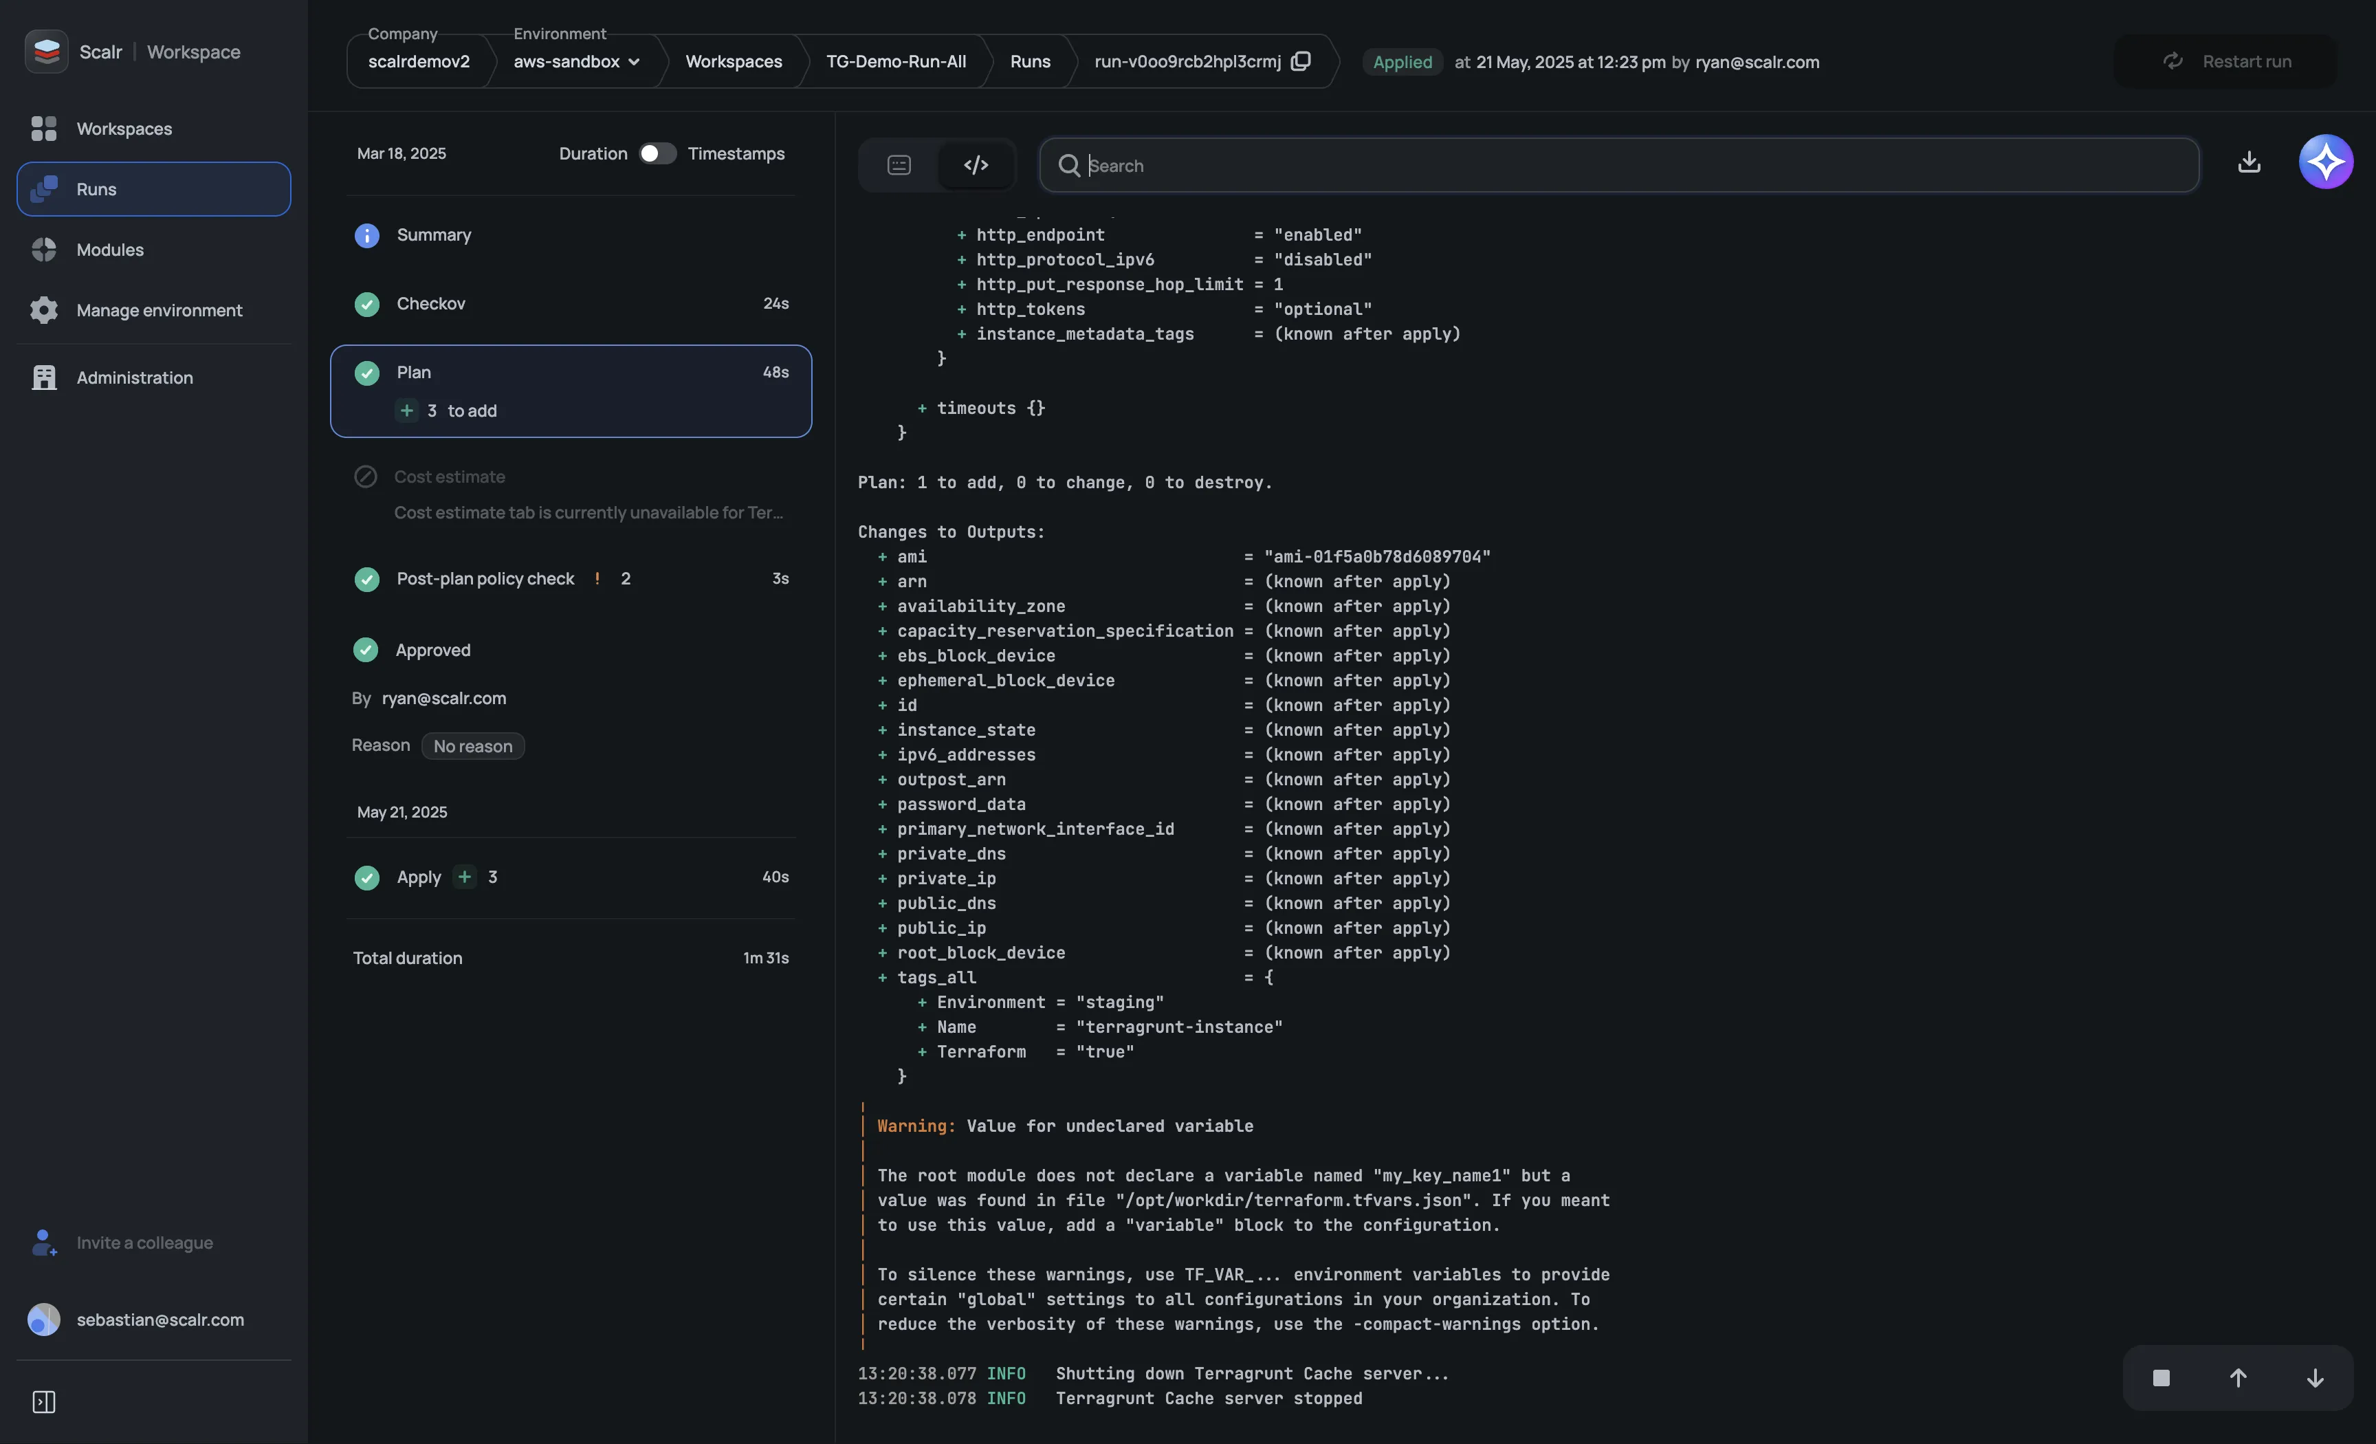Open the AI assistant sparkle icon
The width and height of the screenshot is (2376, 1444).
pos(2326,161)
